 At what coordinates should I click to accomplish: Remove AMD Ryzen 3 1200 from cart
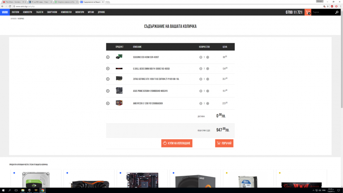coord(108,104)
